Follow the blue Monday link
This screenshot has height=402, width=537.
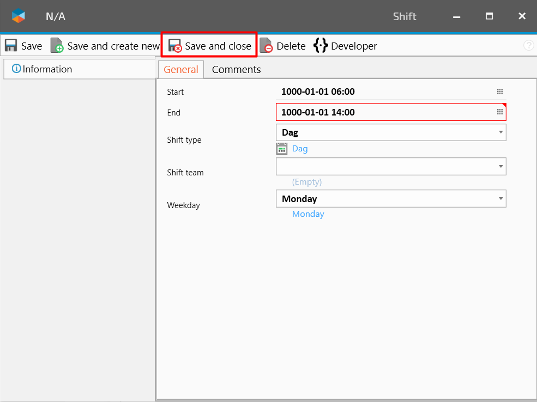(x=308, y=214)
